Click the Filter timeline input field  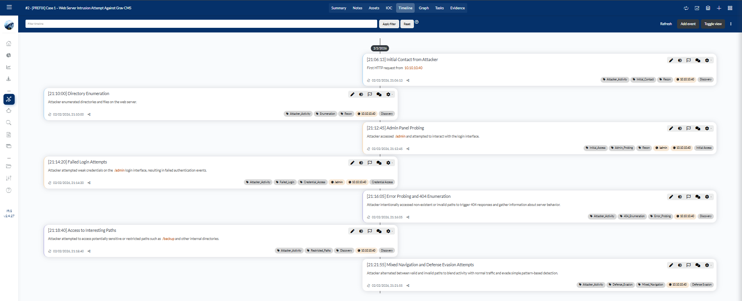[x=201, y=24]
